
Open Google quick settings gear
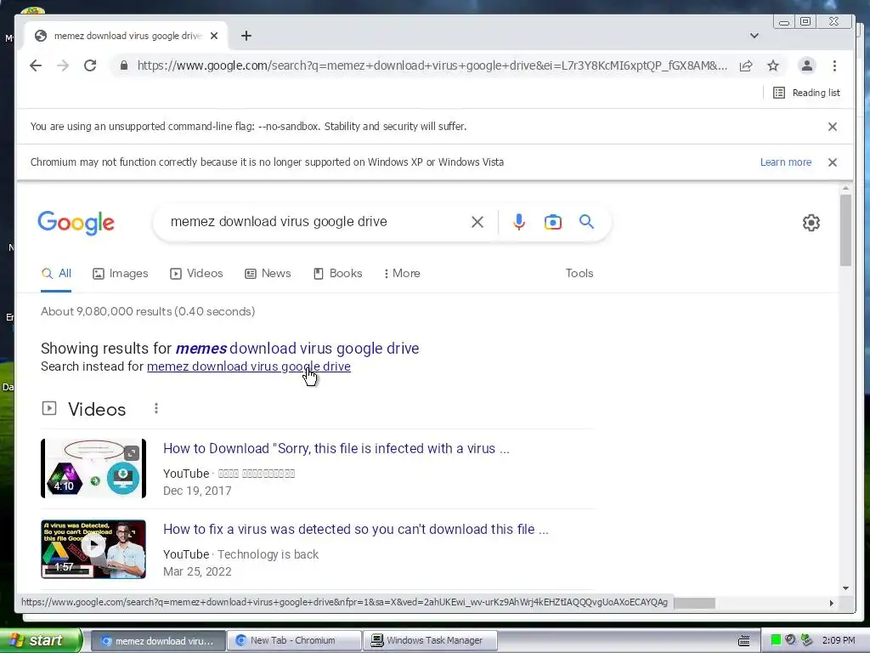(x=811, y=223)
